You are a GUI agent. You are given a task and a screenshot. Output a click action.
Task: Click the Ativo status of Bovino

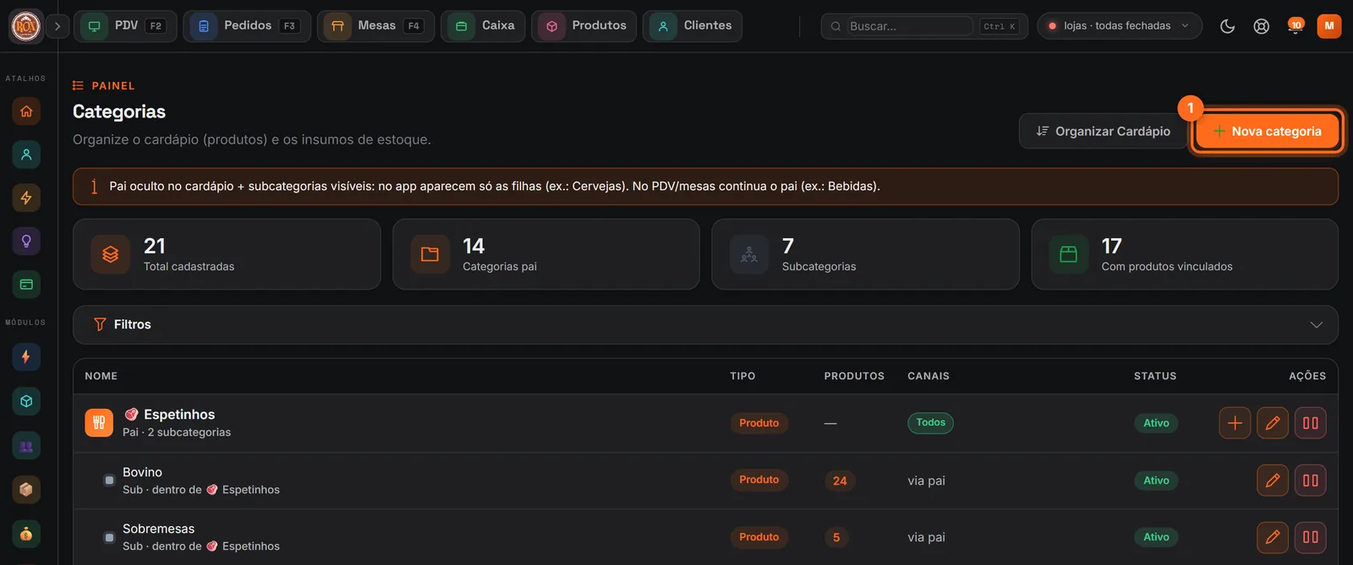(1156, 481)
